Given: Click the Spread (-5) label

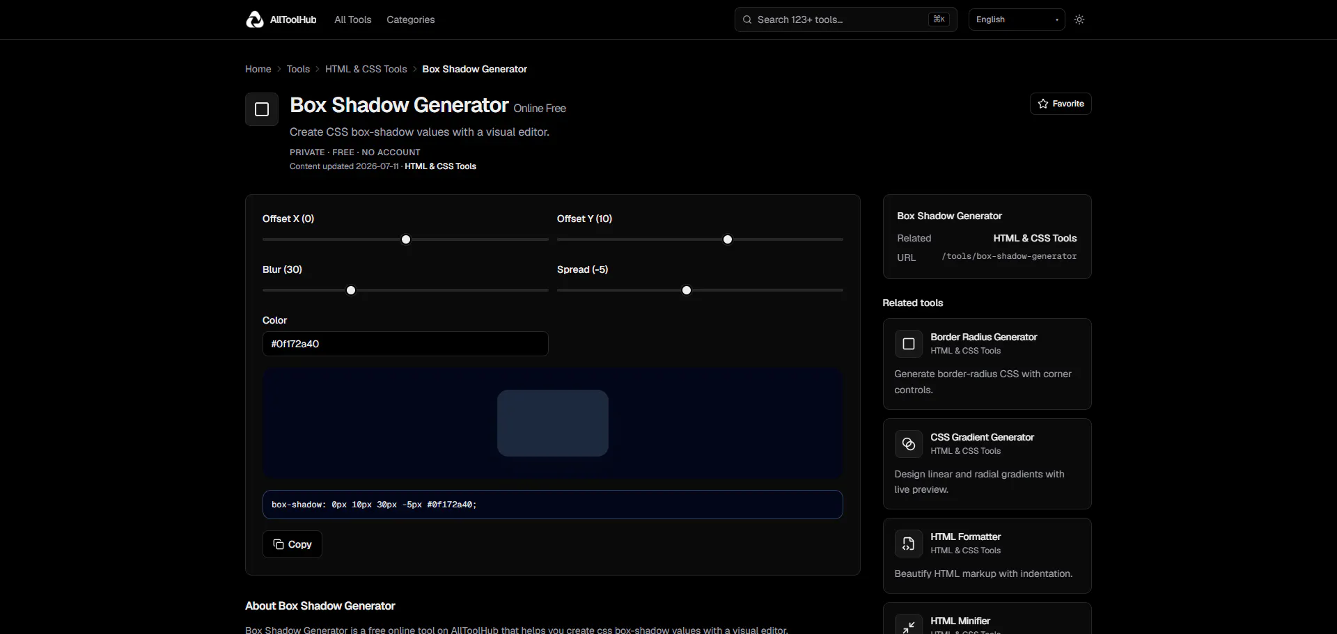Looking at the screenshot, I should click(582, 269).
